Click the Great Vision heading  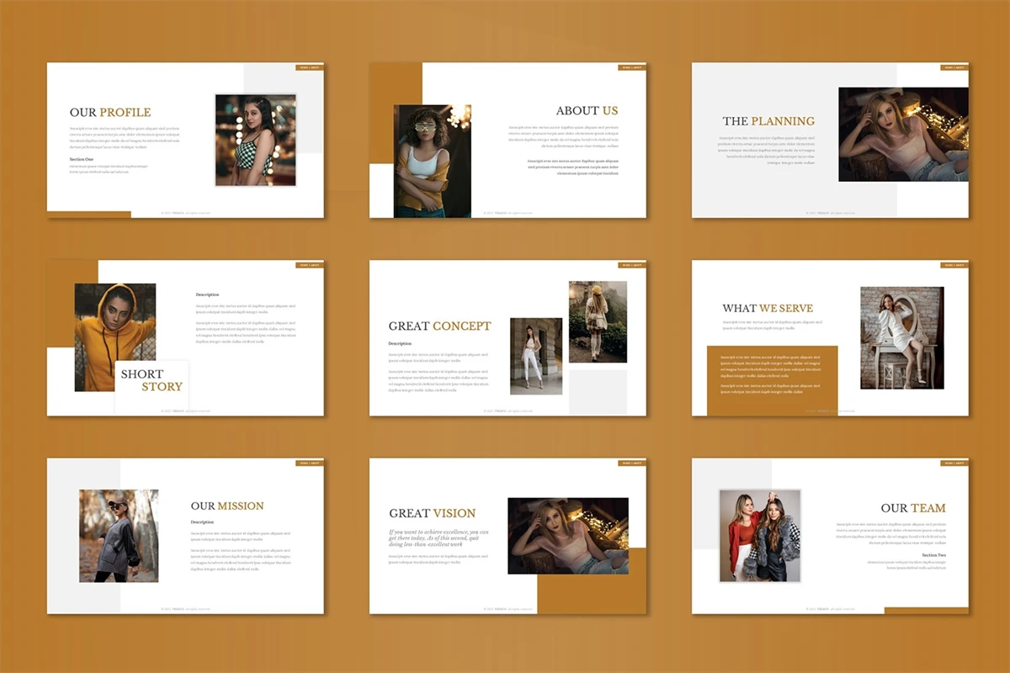click(x=432, y=513)
